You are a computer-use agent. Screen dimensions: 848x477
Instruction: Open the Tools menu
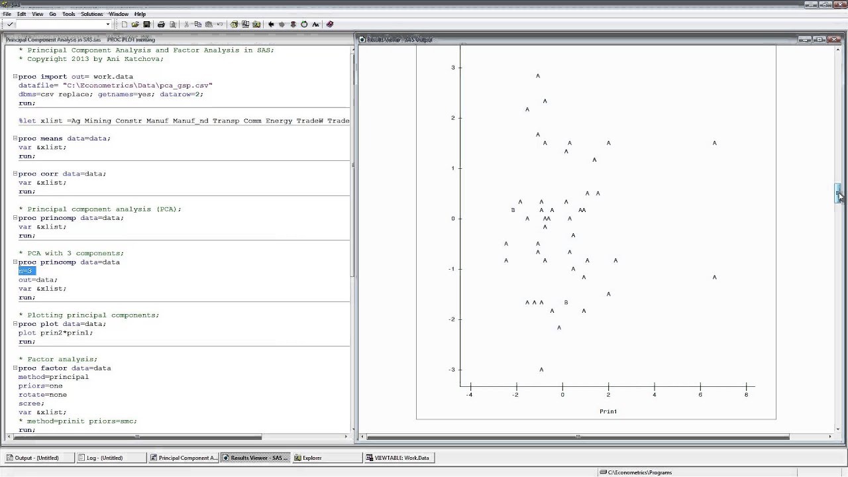(68, 14)
